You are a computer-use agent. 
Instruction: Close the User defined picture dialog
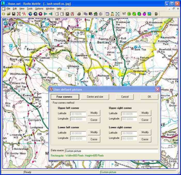coord(157,89)
